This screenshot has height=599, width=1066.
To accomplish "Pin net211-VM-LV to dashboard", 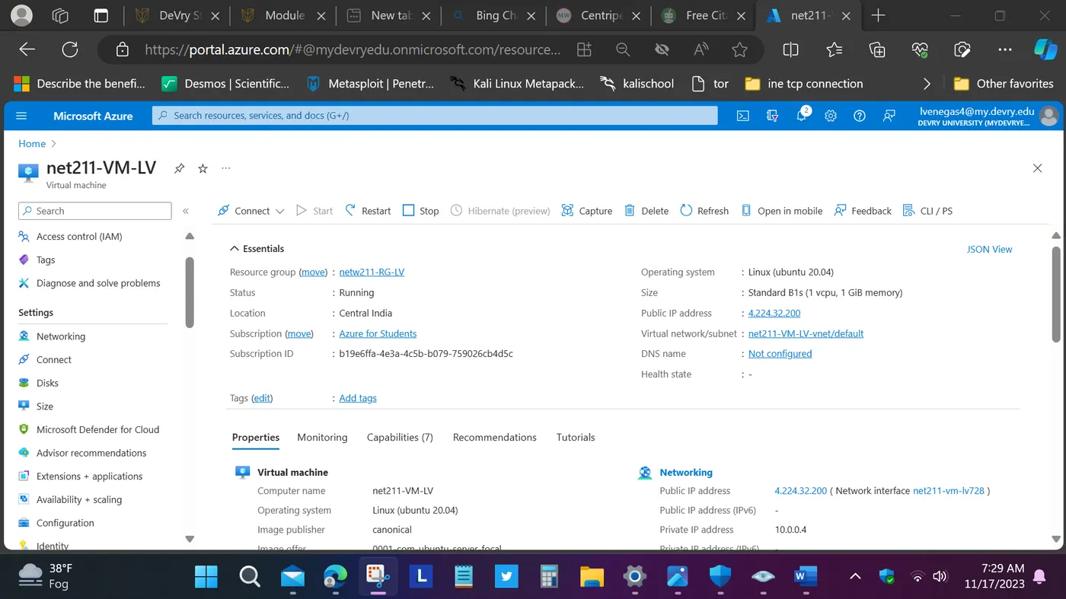I will point(179,168).
